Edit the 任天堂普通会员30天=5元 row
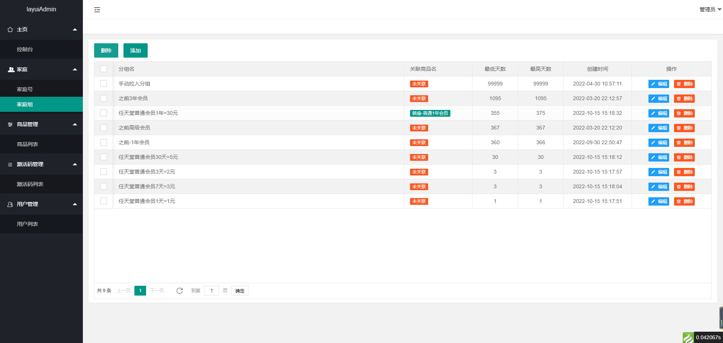This screenshot has height=343, width=723. pyautogui.click(x=659, y=157)
